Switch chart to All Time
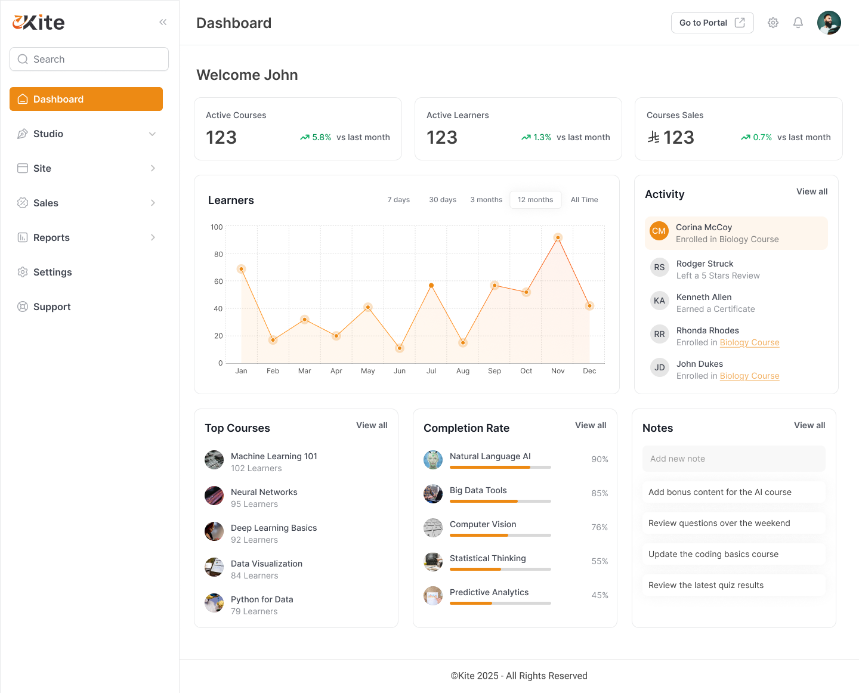Viewport: 859px width, 693px height. tap(584, 200)
